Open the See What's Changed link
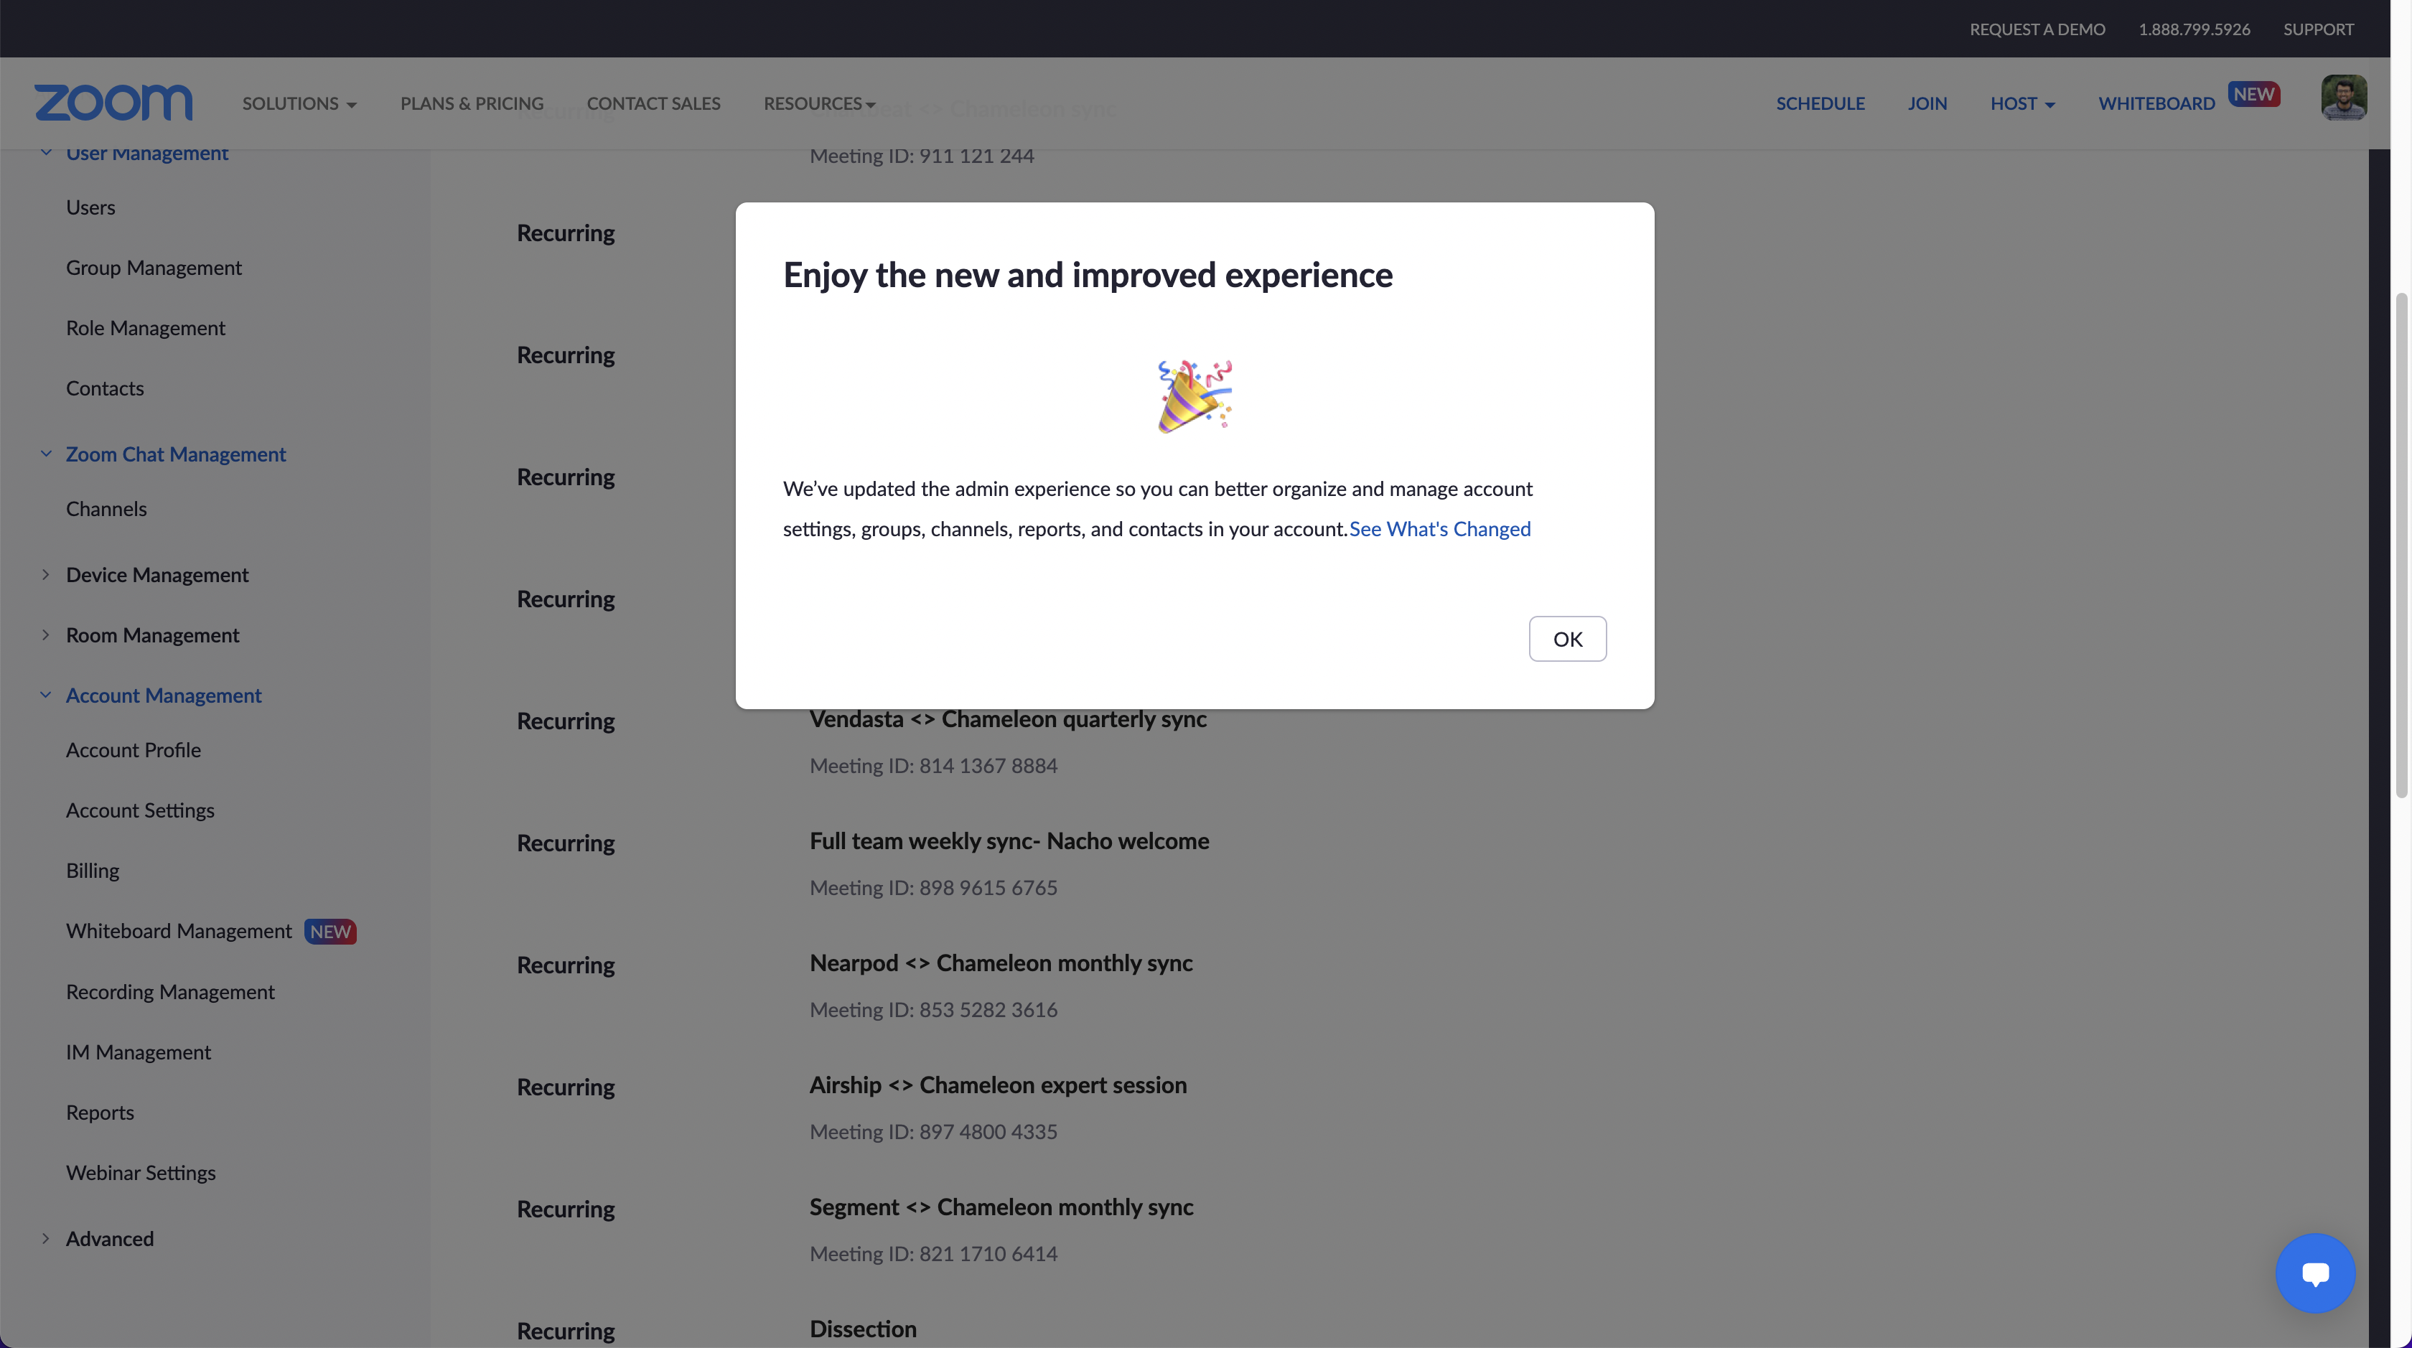 click(x=1440, y=529)
